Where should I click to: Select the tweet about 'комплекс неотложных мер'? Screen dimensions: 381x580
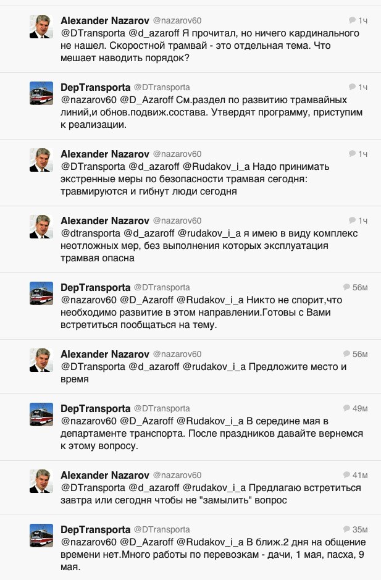(190, 239)
